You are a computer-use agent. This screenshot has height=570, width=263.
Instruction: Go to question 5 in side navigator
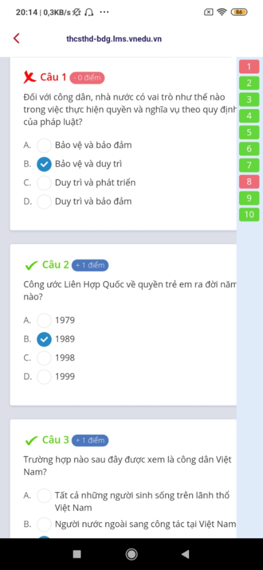pyautogui.click(x=249, y=132)
